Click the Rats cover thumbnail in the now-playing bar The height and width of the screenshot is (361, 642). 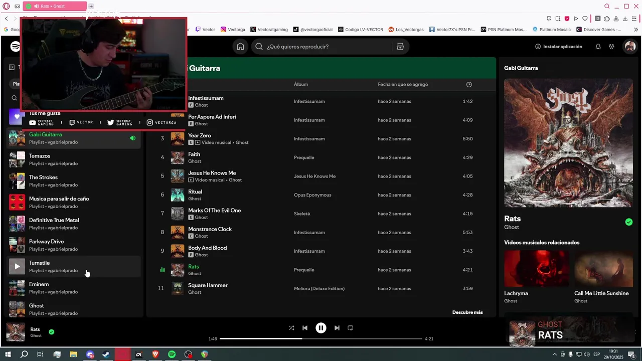(x=16, y=333)
